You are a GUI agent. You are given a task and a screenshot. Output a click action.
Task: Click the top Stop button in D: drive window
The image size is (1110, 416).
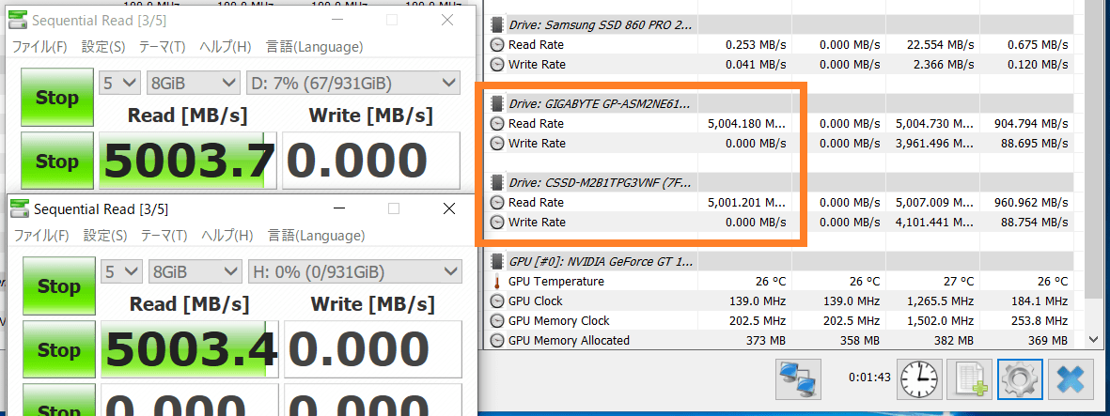(56, 98)
